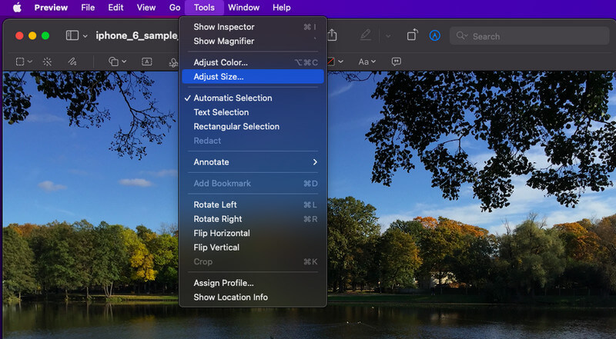Viewport: 616px width, 339px height.
Task: Open the Apple menu
Action: pyautogui.click(x=17, y=8)
